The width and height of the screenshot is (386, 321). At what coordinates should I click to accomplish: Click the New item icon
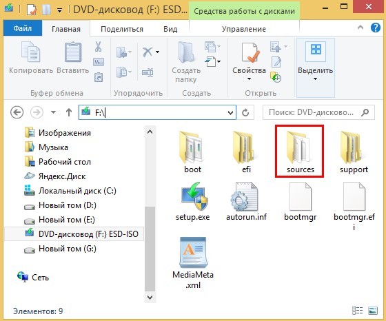[x=210, y=46]
